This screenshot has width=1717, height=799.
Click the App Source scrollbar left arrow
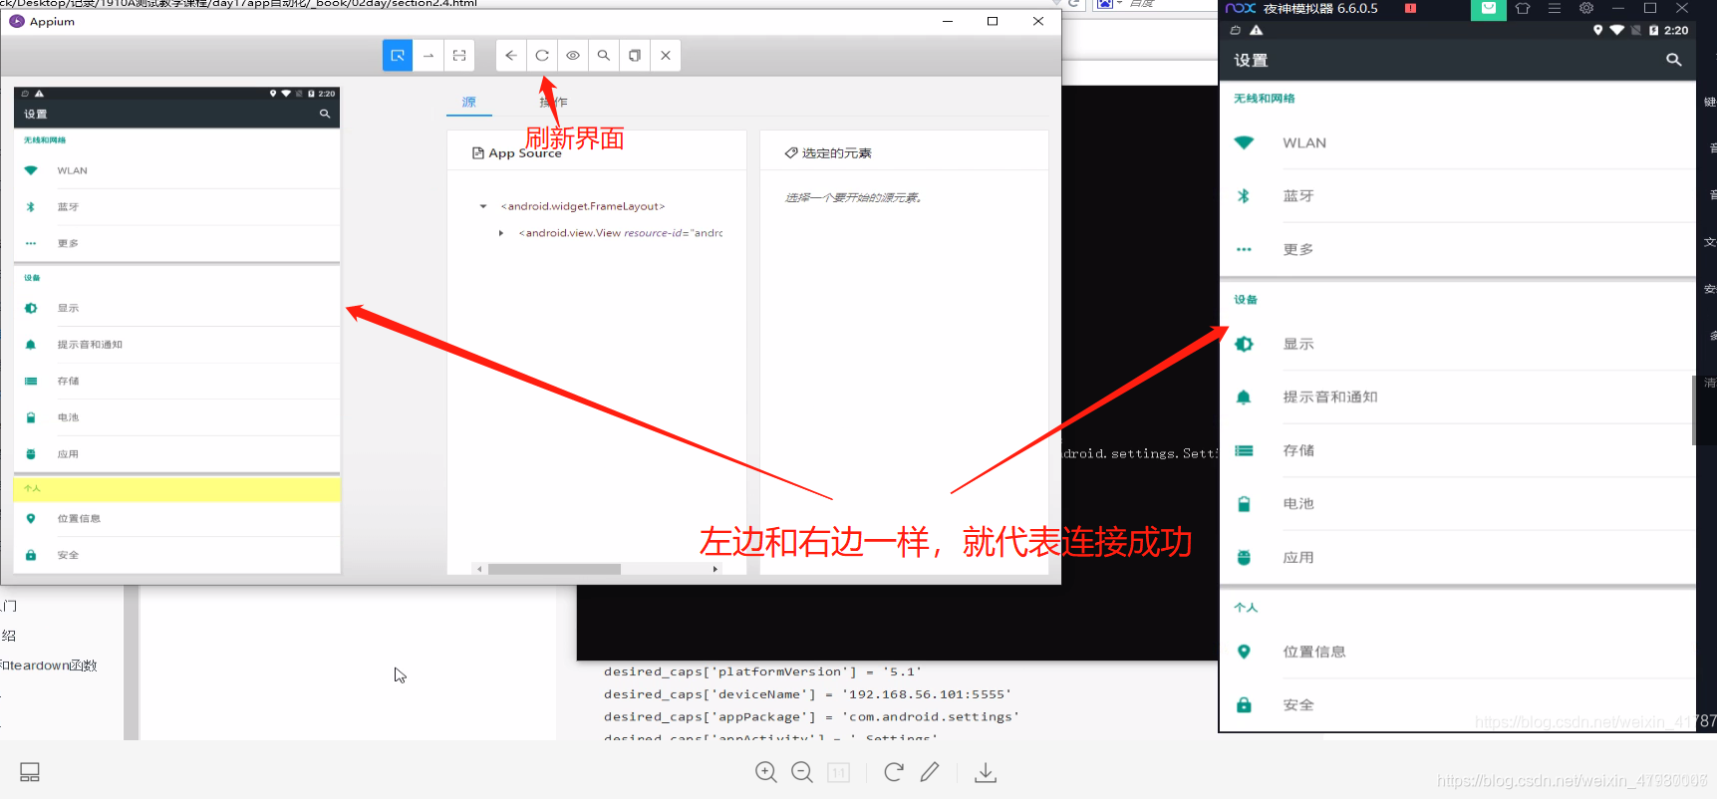480,569
